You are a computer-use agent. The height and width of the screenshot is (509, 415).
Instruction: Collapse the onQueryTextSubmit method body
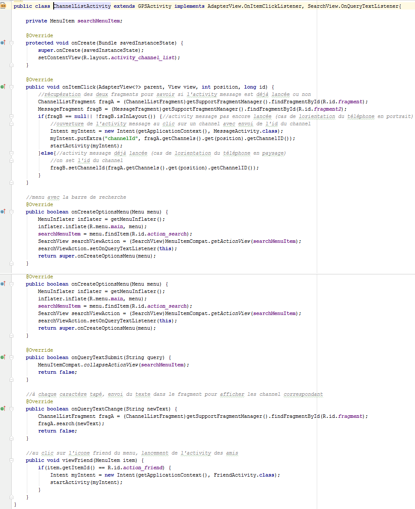tap(11, 357)
